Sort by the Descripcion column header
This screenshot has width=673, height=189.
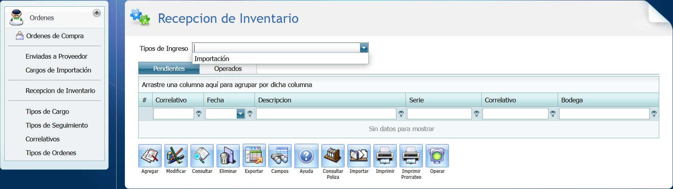pos(330,100)
